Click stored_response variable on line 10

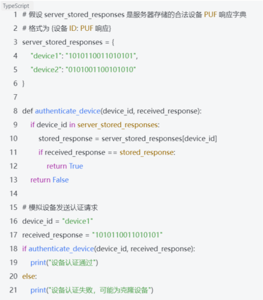(65, 139)
